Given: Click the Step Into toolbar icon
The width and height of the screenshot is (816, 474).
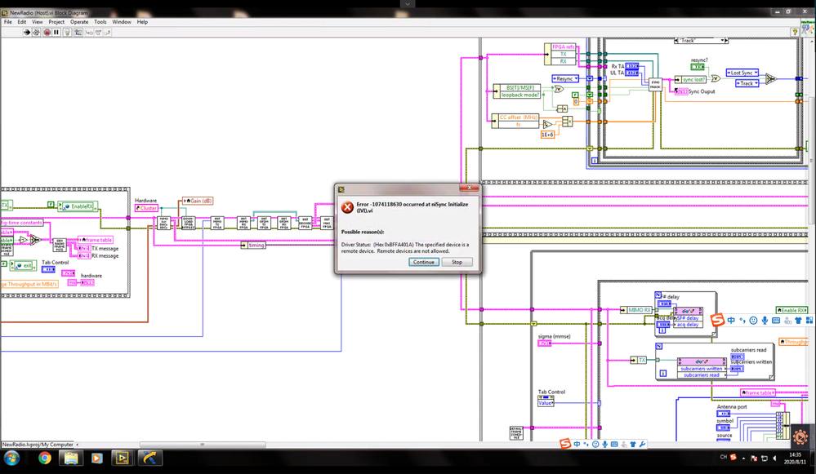Looking at the screenshot, I should coord(89,32).
